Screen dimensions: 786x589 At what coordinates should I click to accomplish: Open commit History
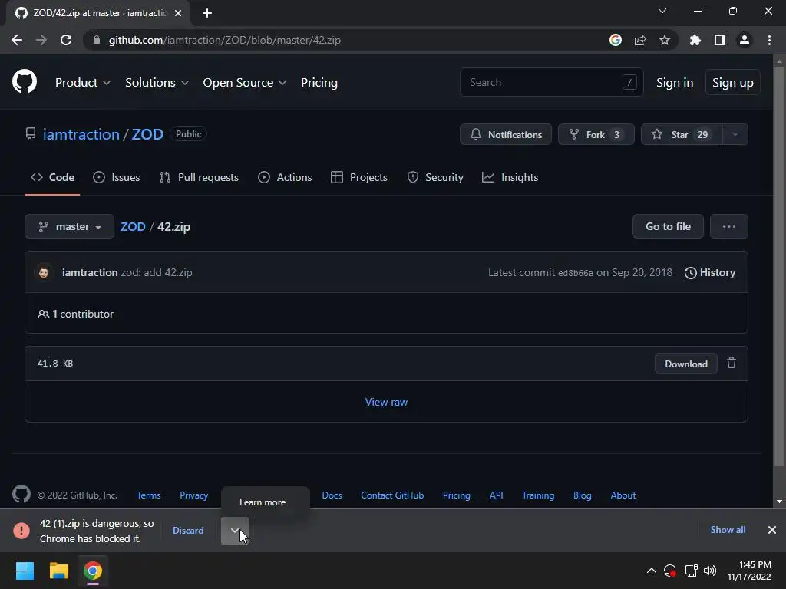[710, 272]
